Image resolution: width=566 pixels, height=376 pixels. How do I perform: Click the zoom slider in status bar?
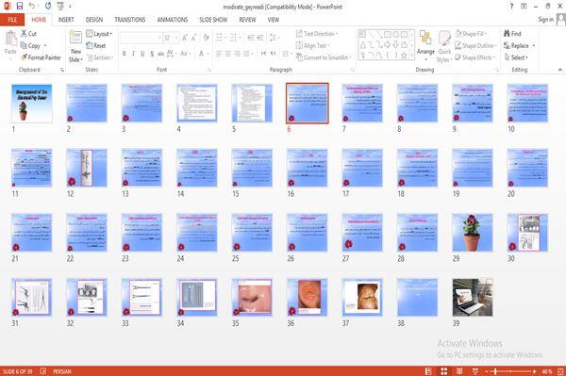coord(510,371)
